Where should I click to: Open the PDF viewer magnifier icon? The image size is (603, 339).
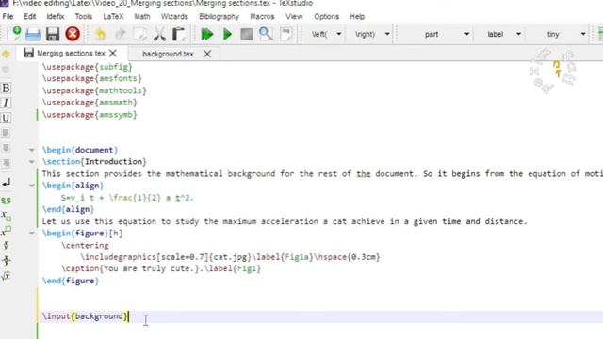[x=266, y=34]
